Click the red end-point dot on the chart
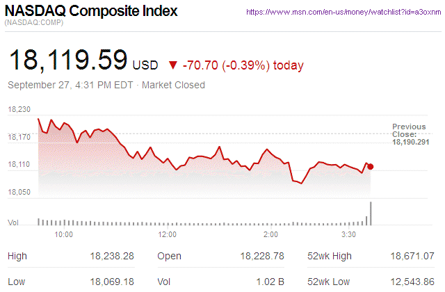This screenshot has height=292, width=445. click(371, 166)
